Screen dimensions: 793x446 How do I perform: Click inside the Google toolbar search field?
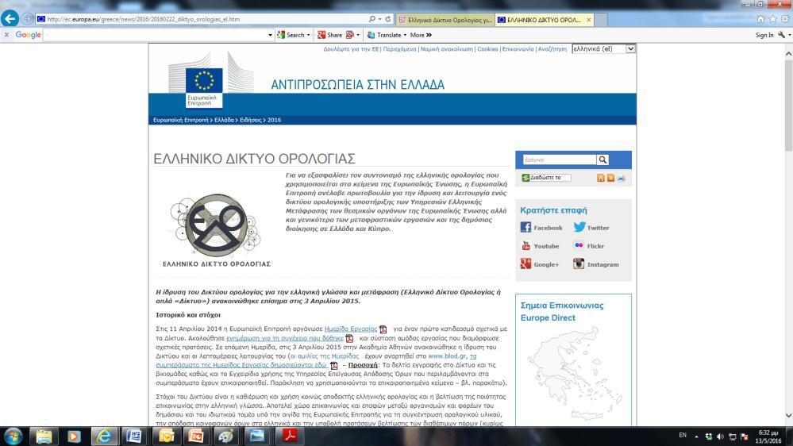[x=156, y=35]
